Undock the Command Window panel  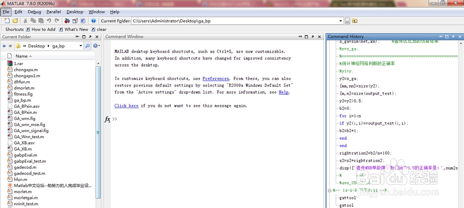313,37
